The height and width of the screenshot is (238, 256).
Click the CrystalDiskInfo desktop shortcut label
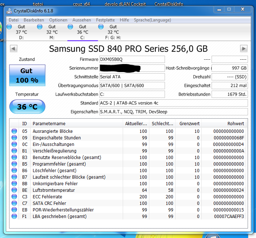pos(169,4)
